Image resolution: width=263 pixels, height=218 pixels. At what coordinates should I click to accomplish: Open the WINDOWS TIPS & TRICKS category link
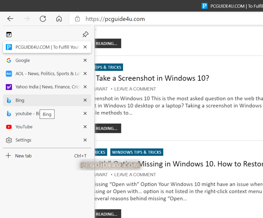(x=136, y=152)
